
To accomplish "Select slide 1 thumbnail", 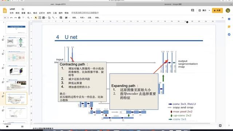I will coord(16,28).
